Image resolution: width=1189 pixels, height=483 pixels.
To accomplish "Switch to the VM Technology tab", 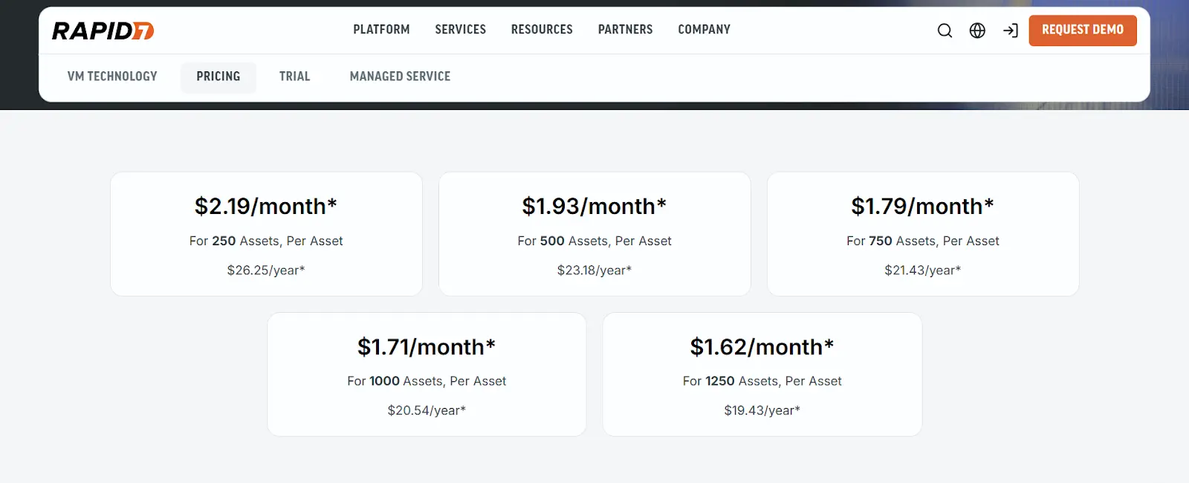I will (112, 77).
